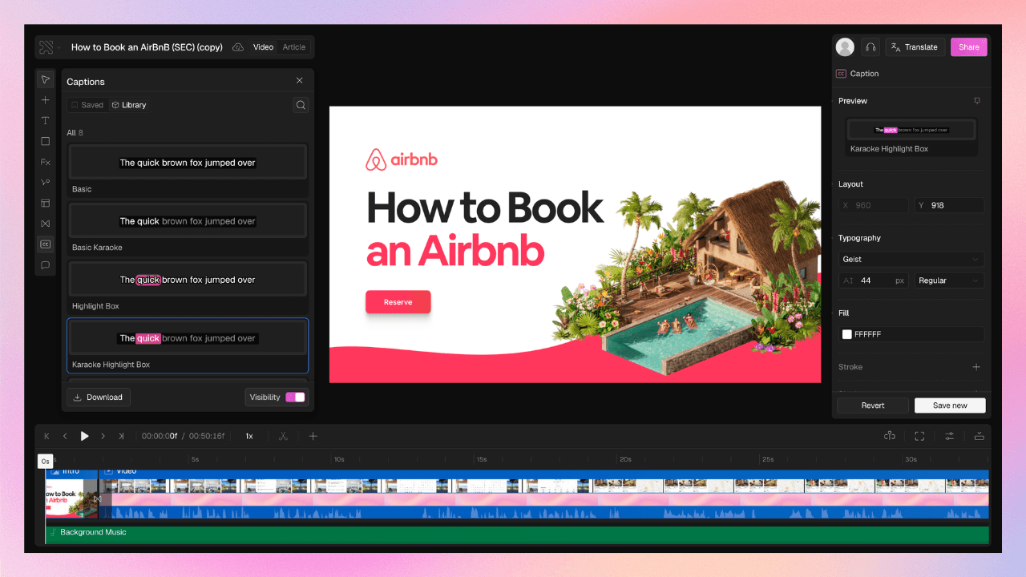Open timeline settings sliders icon
1026x577 pixels.
(x=949, y=436)
